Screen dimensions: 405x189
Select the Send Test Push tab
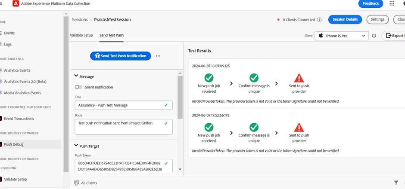(x=112, y=35)
